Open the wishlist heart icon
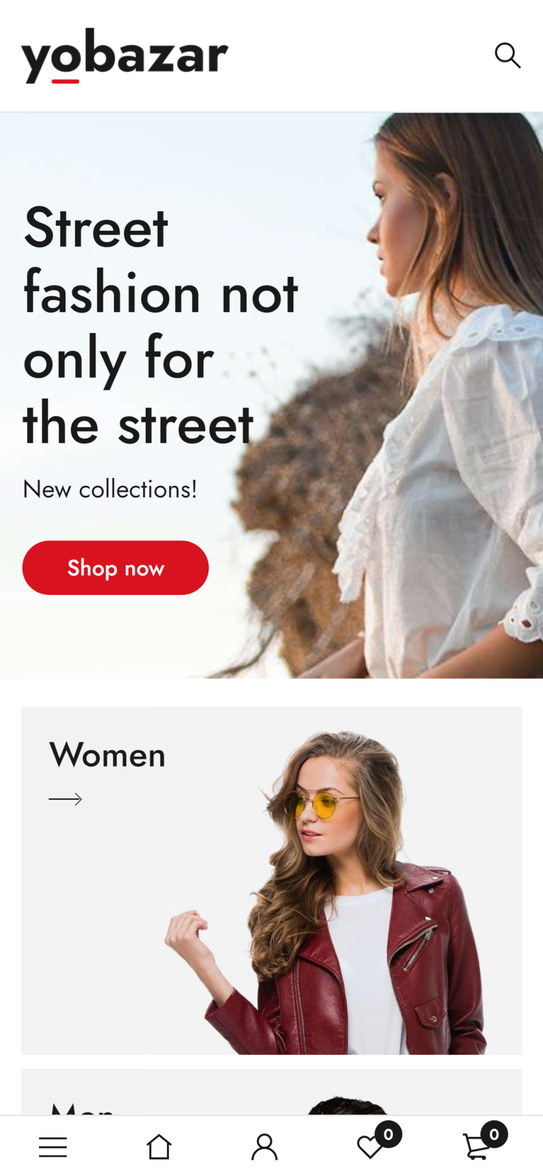The image size is (543, 1176). point(370,1147)
